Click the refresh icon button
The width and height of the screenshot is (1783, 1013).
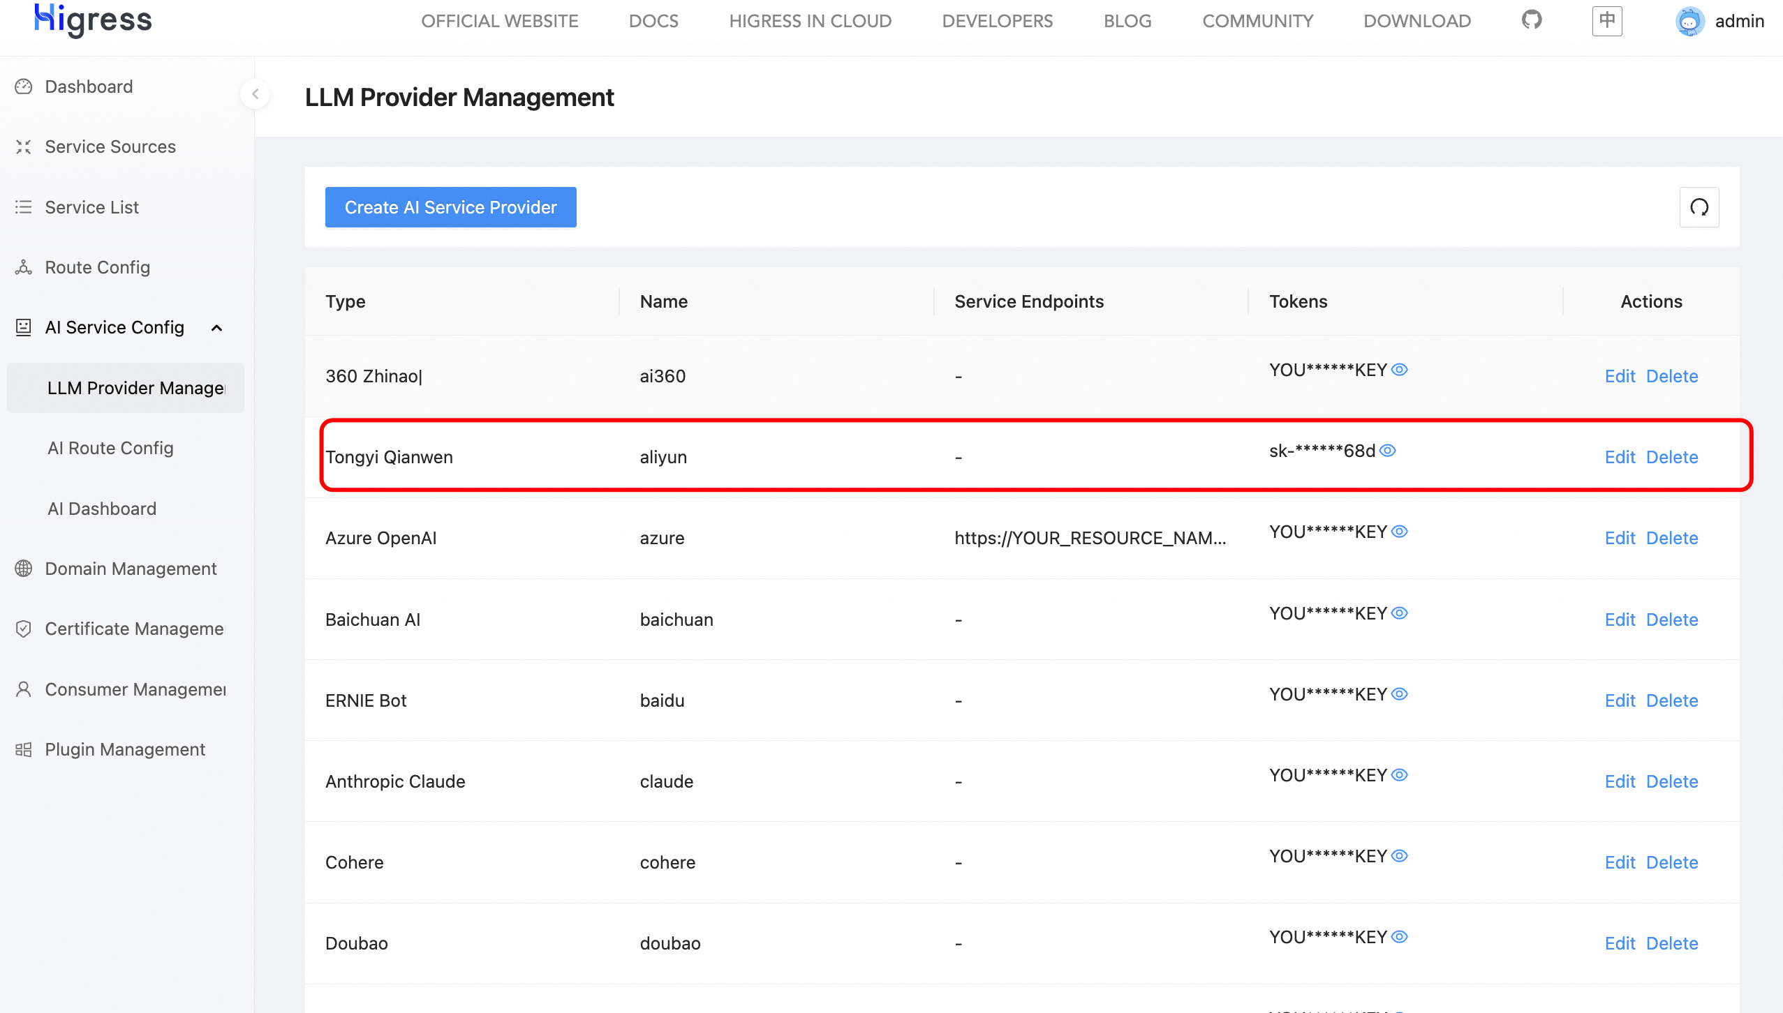(1699, 207)
